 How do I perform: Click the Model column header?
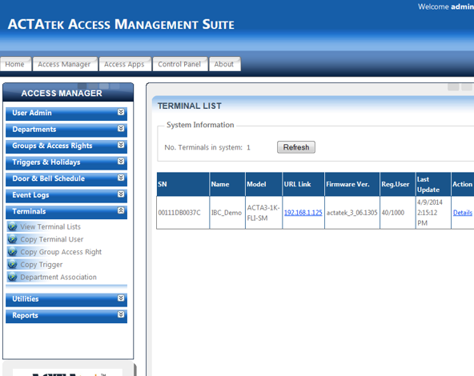(264, 184)
